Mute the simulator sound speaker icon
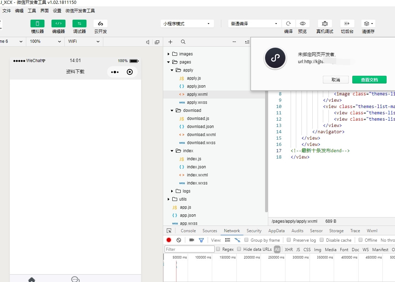 tap(148, 42)
